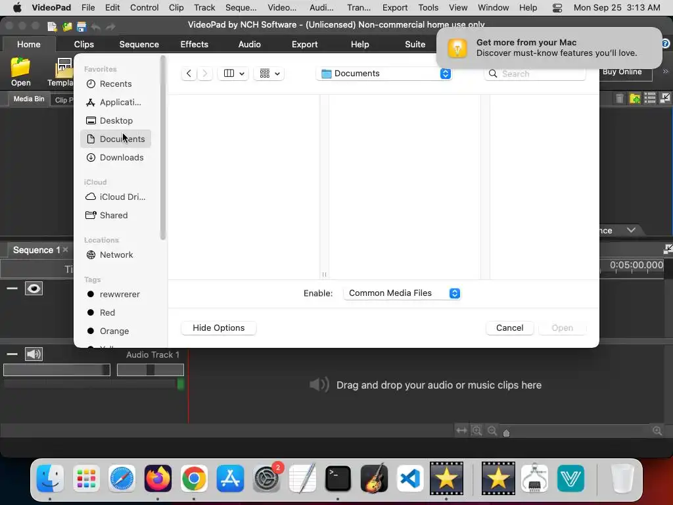Click the back navigation arrow in dialog
The image size is (673, 505).
189,74
